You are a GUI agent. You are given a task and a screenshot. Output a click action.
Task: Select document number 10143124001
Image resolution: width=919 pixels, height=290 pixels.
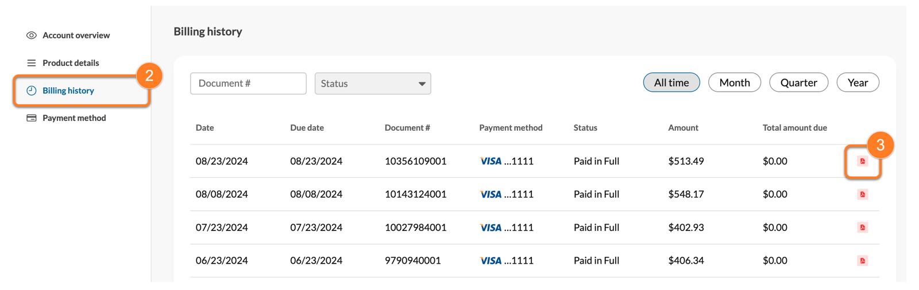click(x=415, y=194)
